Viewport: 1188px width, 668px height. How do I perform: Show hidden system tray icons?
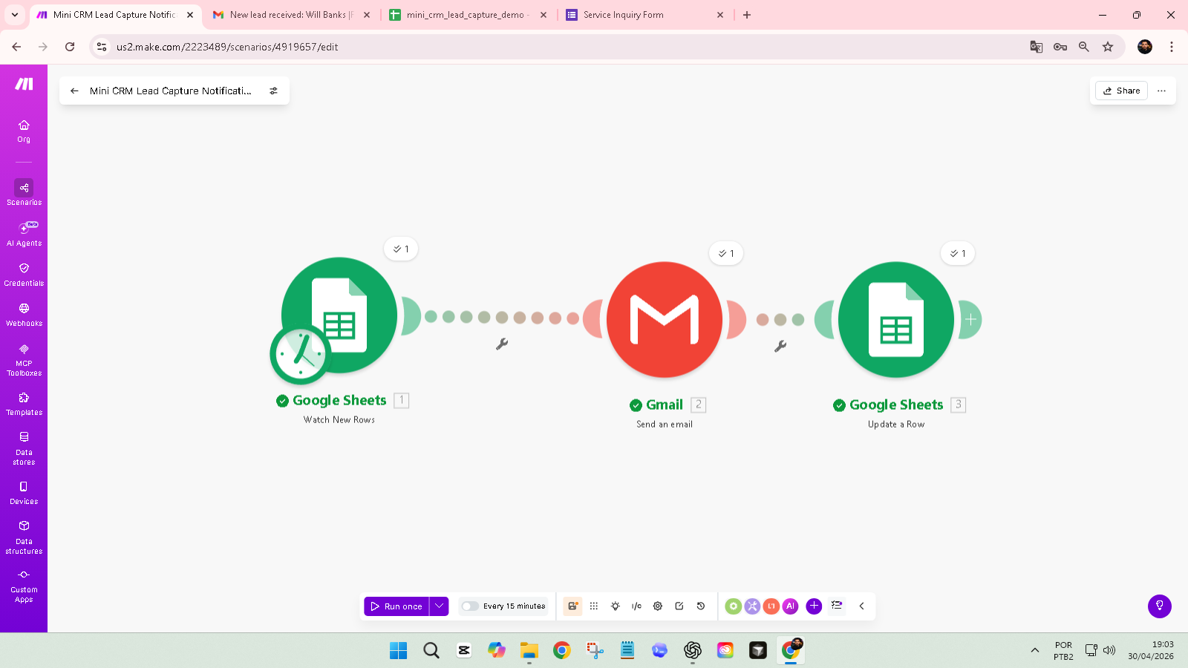click(1035, 650)
